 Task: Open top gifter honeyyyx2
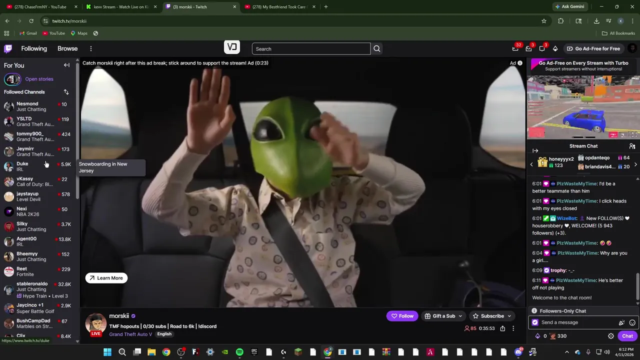[556, 162]
